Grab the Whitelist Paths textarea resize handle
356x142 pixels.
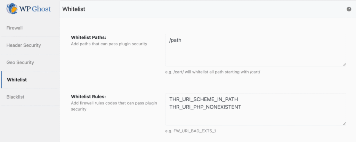[x=344, y=64]
